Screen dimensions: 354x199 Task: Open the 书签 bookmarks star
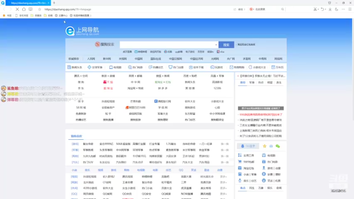tap(7, 15)
